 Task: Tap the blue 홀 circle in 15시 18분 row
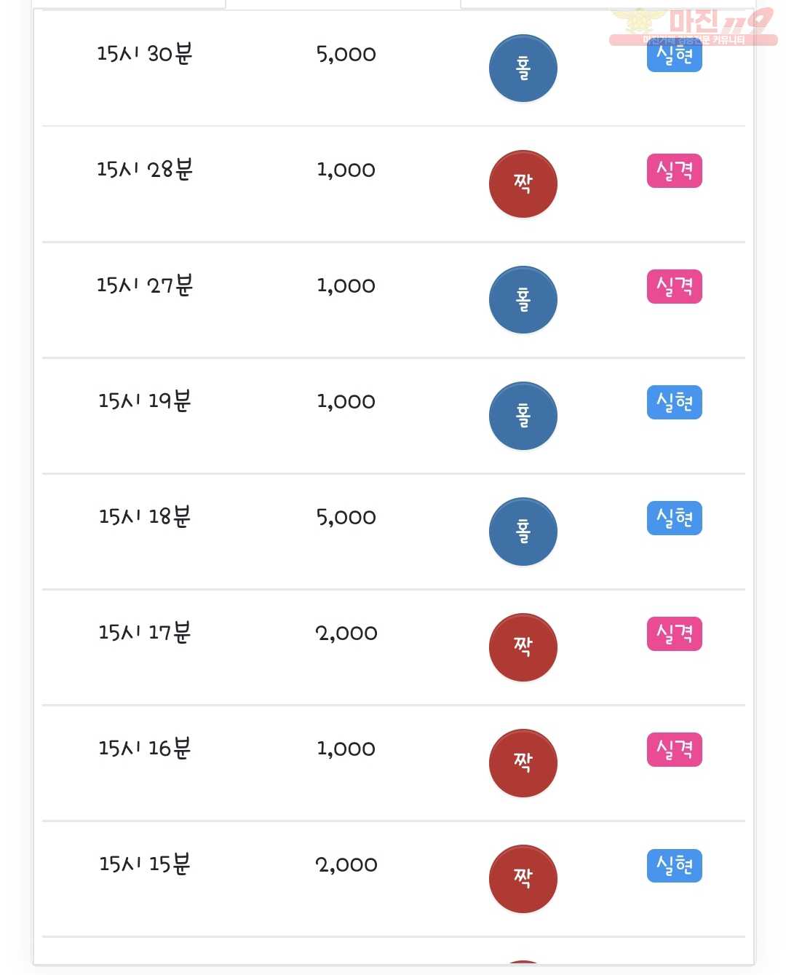[523, 532]
